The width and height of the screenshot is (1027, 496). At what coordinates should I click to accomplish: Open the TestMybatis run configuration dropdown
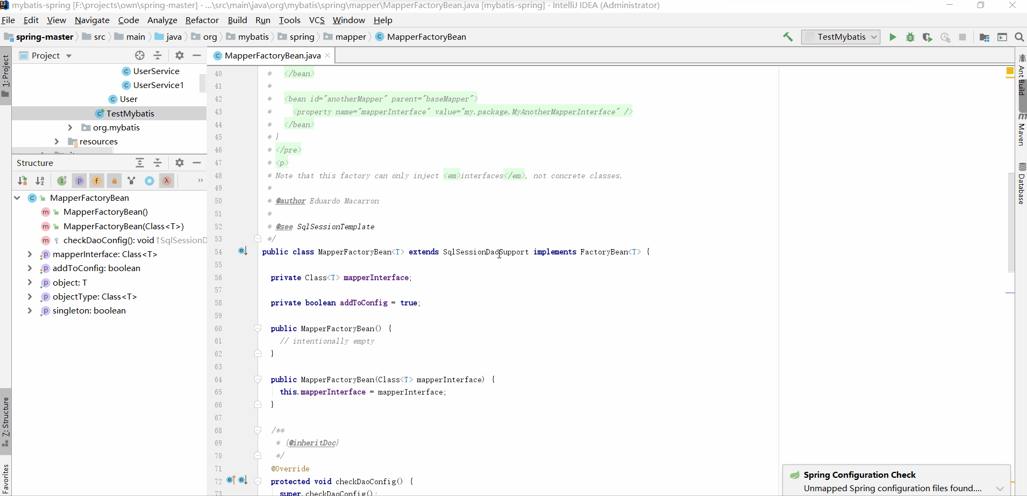click(841, 37)
